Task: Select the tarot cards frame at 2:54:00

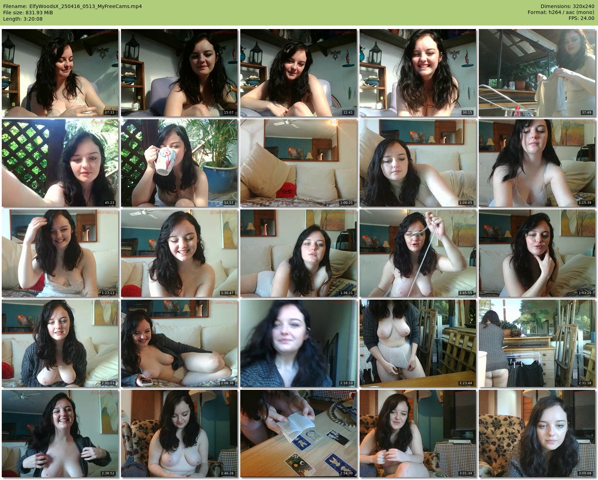Action: (298, 433)
